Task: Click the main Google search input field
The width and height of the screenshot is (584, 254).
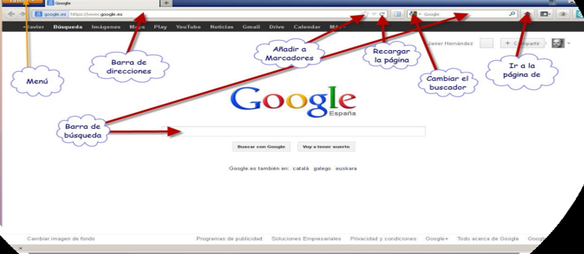Action: pos(294,131)
